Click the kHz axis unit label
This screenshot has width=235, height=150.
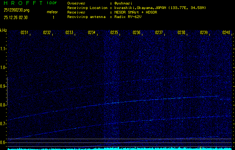(3, 30)
